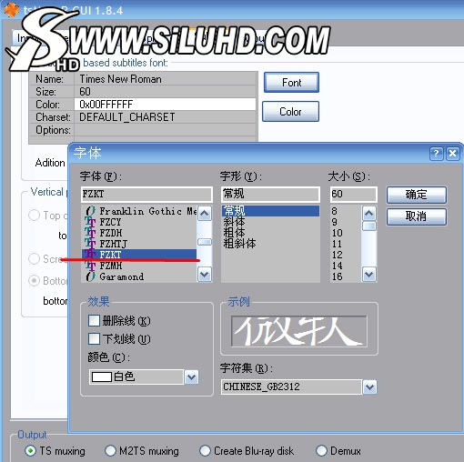Expand the CHINESE_GB2312 charset dropdown

coord(369,387)
